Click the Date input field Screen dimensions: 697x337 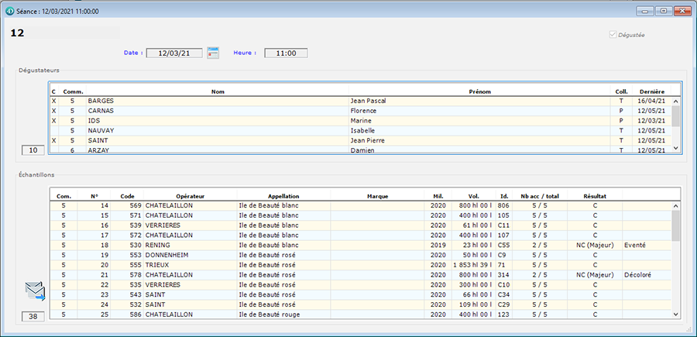tap(174, 53)
